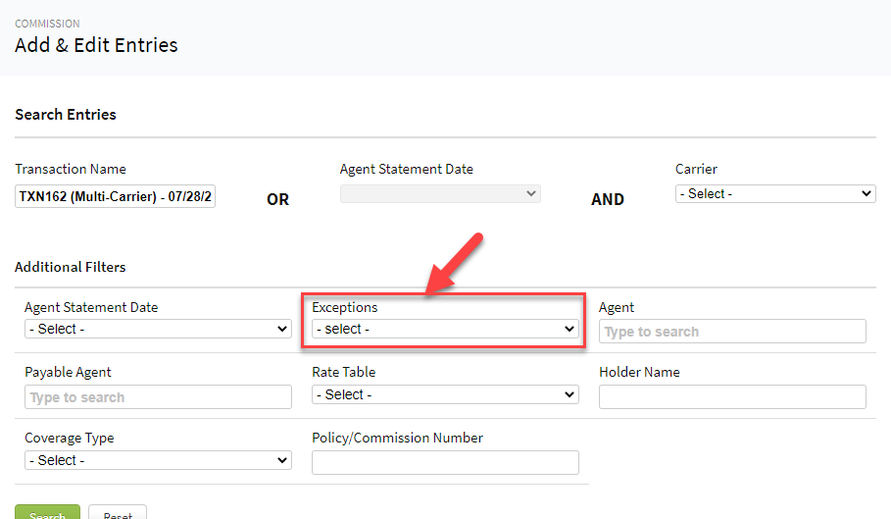The image size is (891, 519).
Task: Click the Exceptions label
Action: coord(344,307)
